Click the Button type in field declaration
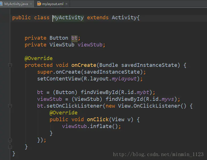The height and width of the screenshot is (160, 207). [59, 38]
